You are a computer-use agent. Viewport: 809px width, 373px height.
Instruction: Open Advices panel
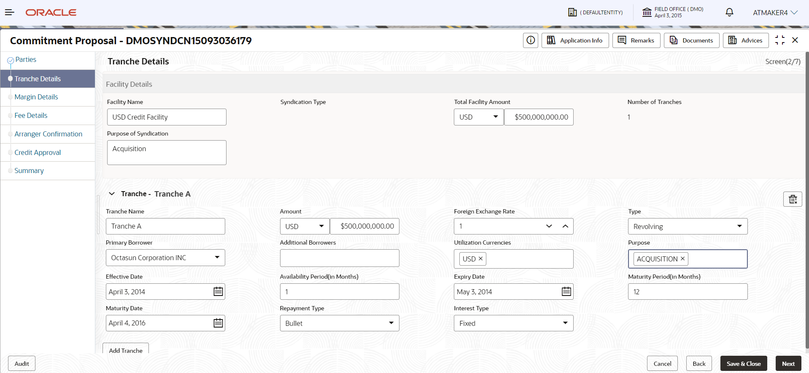click(x=746, y=40)
